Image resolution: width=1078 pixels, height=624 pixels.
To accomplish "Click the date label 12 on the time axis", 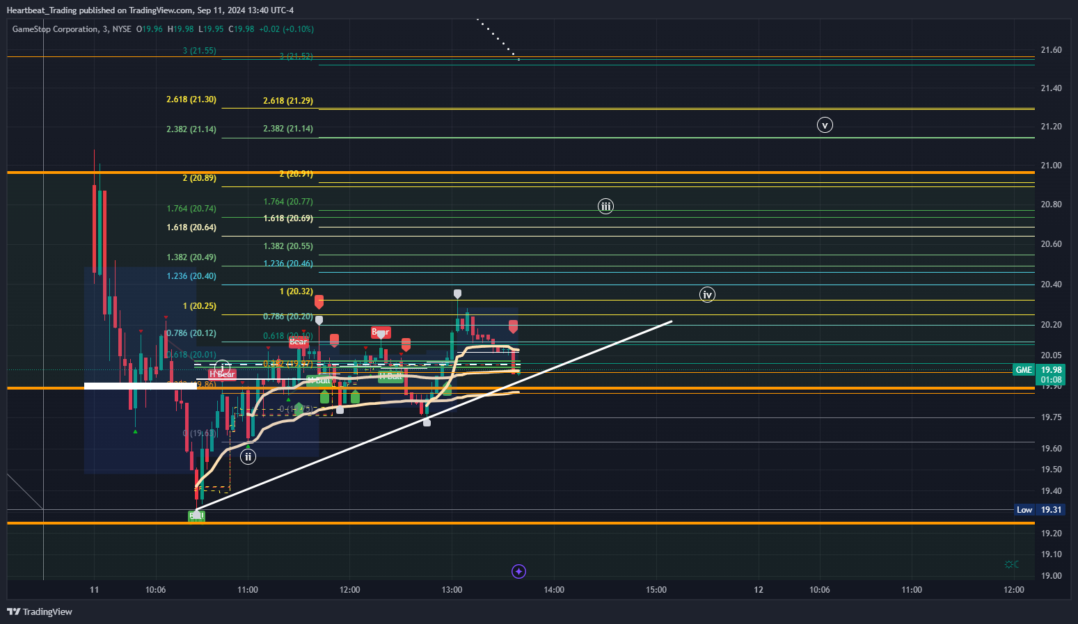I will click(759, 590).
